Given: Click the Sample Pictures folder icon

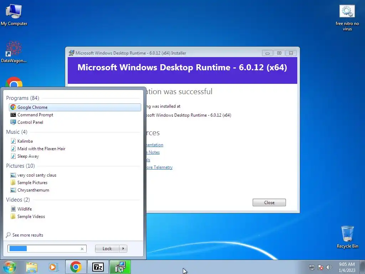Looking at the screenshot, I should (13, 182).
